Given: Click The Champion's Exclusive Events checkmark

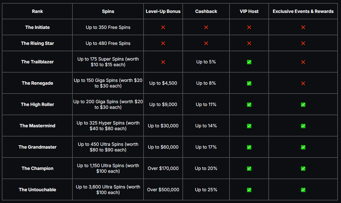Looking at the screenshot, I should 303,169.
